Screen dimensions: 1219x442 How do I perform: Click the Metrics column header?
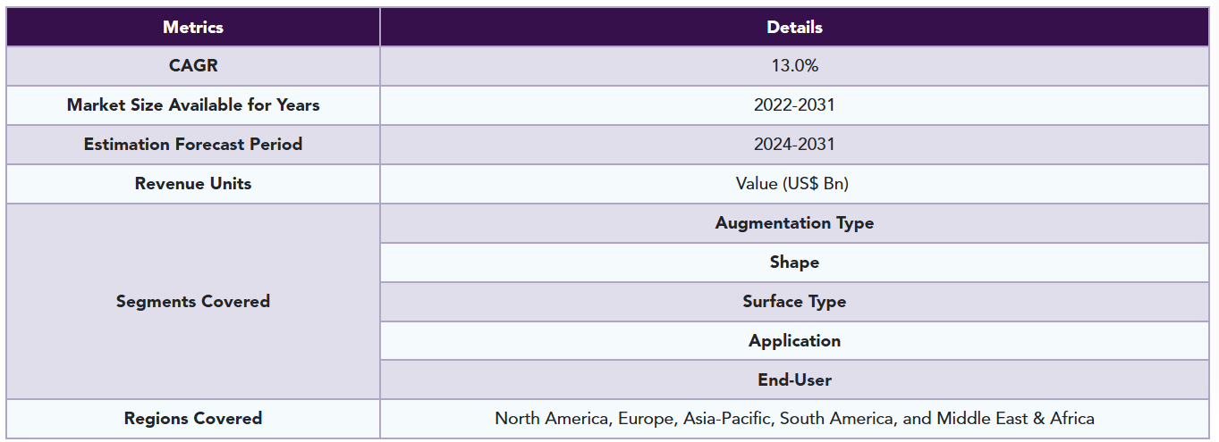(x=193, y=27)
